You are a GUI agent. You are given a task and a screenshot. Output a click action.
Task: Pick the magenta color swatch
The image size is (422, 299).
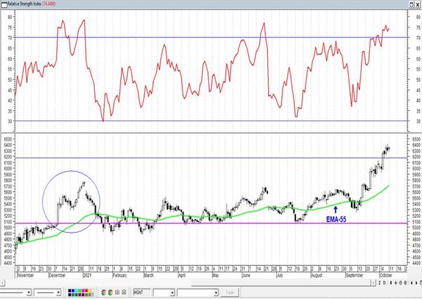[83, 291]
